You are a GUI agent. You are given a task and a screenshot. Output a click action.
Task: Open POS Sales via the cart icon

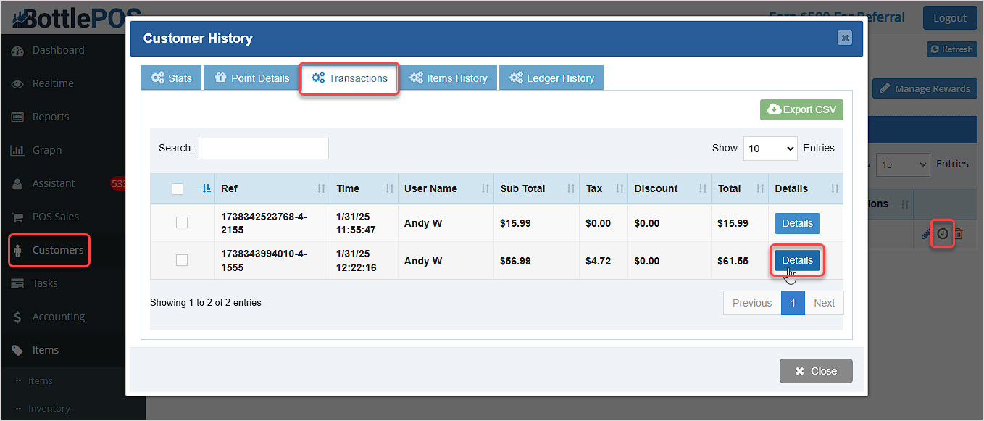click(x=17, y=217)
